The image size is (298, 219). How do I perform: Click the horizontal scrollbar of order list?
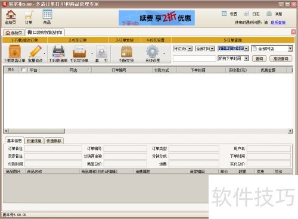148,131
